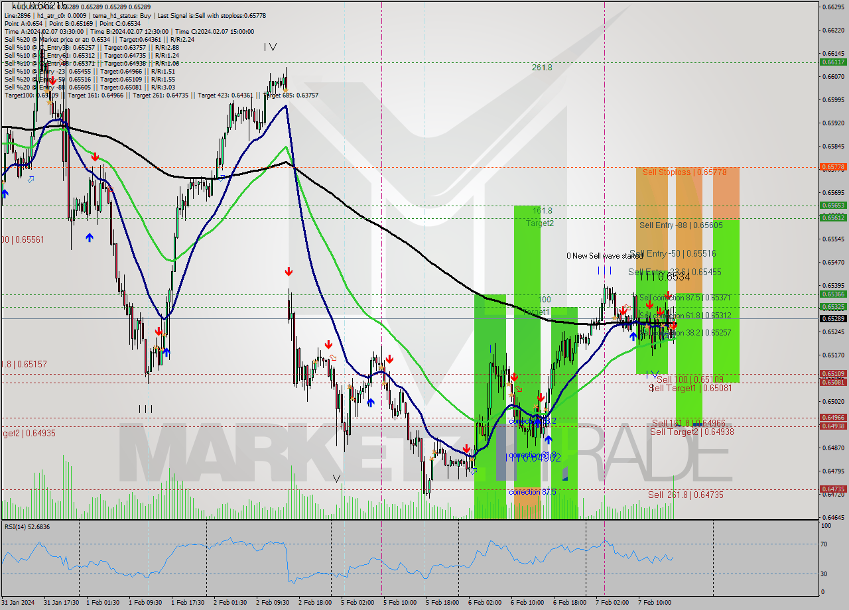This screenshot has width=849, height=610.
Task: Select the current price tag 0.65289
Action: tap(833, 318)
